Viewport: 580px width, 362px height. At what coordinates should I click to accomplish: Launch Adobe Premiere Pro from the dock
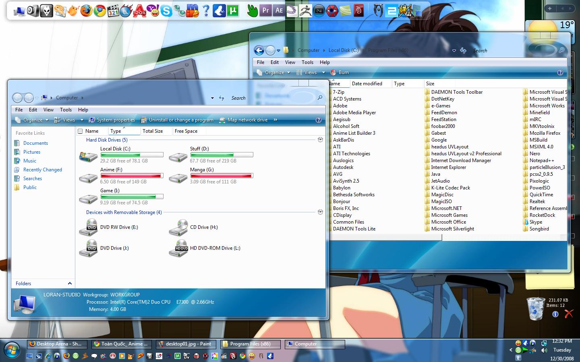click(x=265, y=11)
